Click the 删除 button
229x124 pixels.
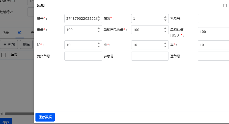26,44
